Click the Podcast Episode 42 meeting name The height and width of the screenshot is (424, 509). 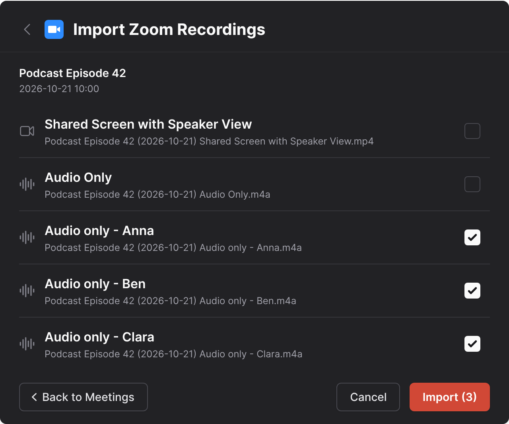(x=73, y=73)
